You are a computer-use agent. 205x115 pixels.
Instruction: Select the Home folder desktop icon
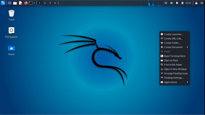(x=11, y=50)
